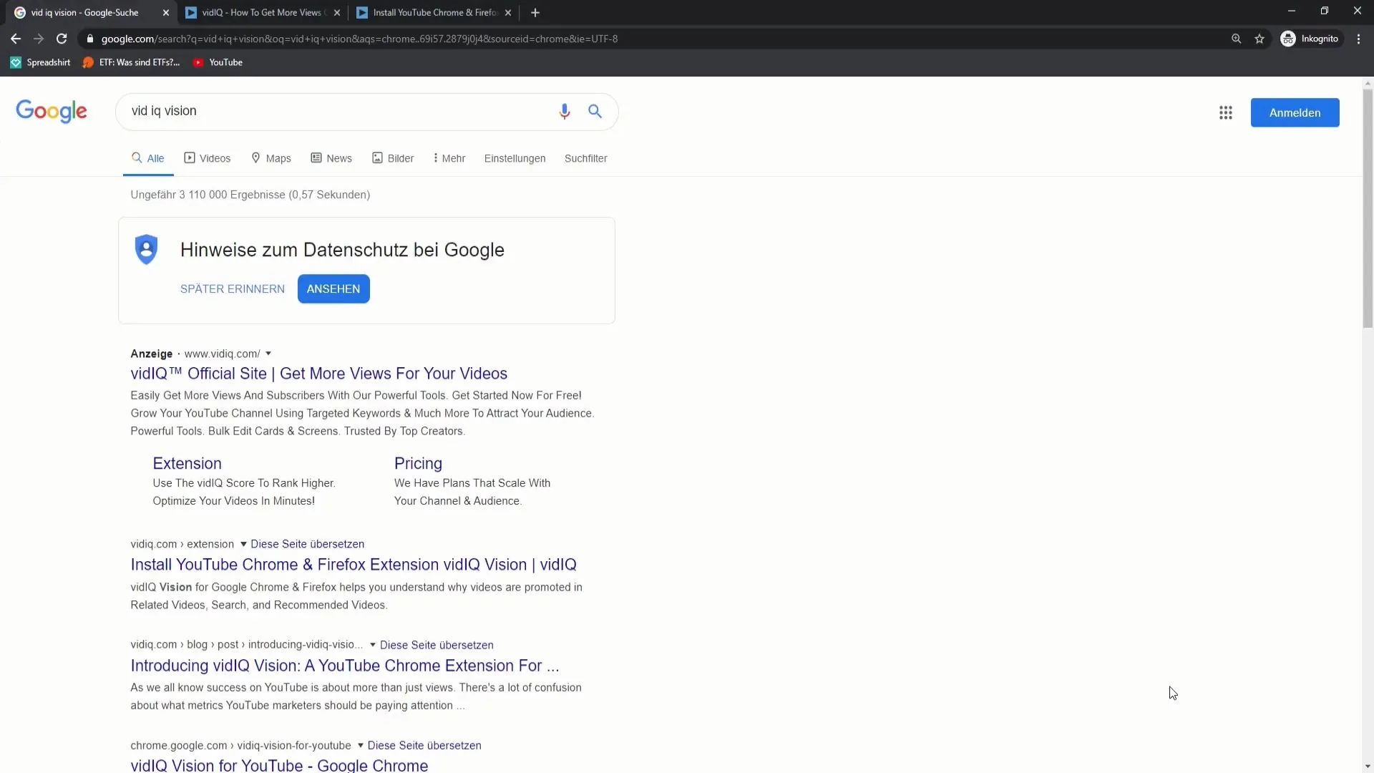
Task: Click the Google logo
Action: pos(52,112)
